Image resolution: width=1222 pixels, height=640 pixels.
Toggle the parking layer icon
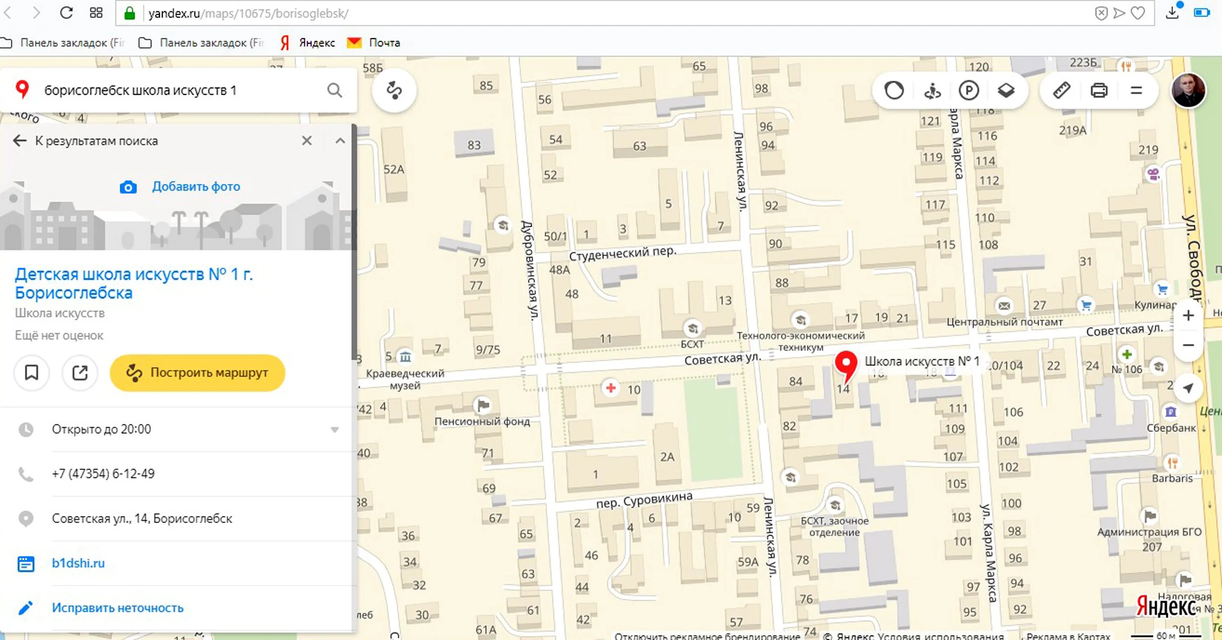[969, 90]
